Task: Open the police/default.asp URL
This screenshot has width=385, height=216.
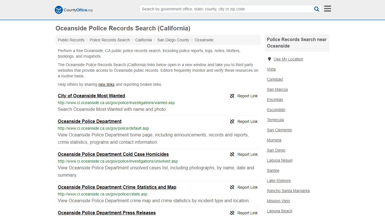Action: pos(103,128)
